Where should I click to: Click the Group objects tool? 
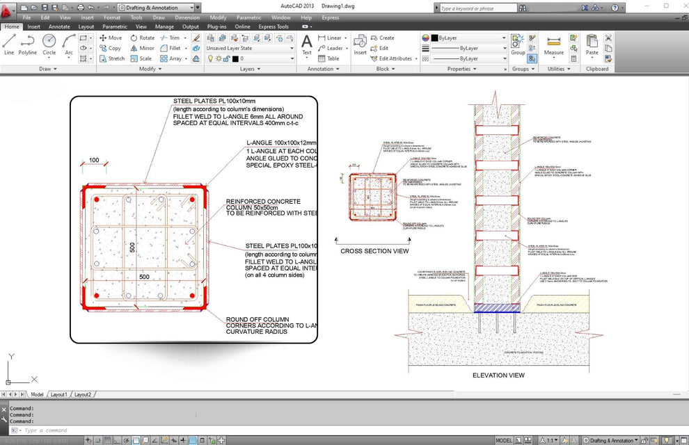518,44
